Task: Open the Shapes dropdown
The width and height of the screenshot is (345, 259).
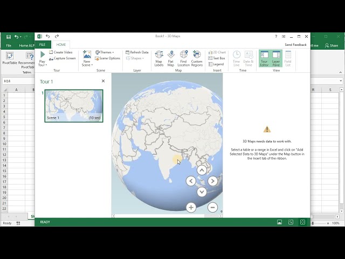Action: (135, 58)
